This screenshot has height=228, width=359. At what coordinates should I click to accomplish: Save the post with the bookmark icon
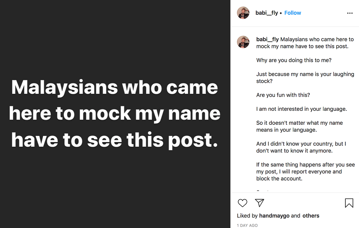point(349,203)
